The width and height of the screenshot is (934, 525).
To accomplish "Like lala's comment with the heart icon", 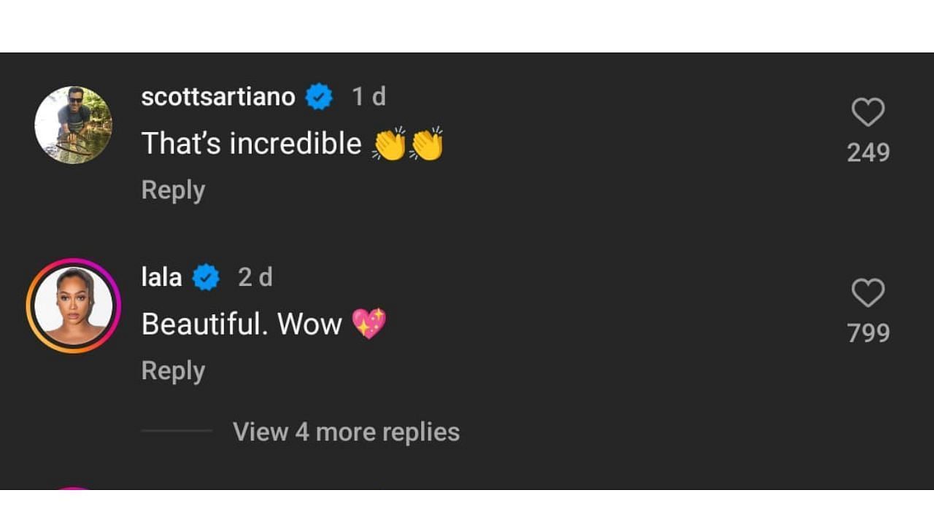I will pos(868,293).
